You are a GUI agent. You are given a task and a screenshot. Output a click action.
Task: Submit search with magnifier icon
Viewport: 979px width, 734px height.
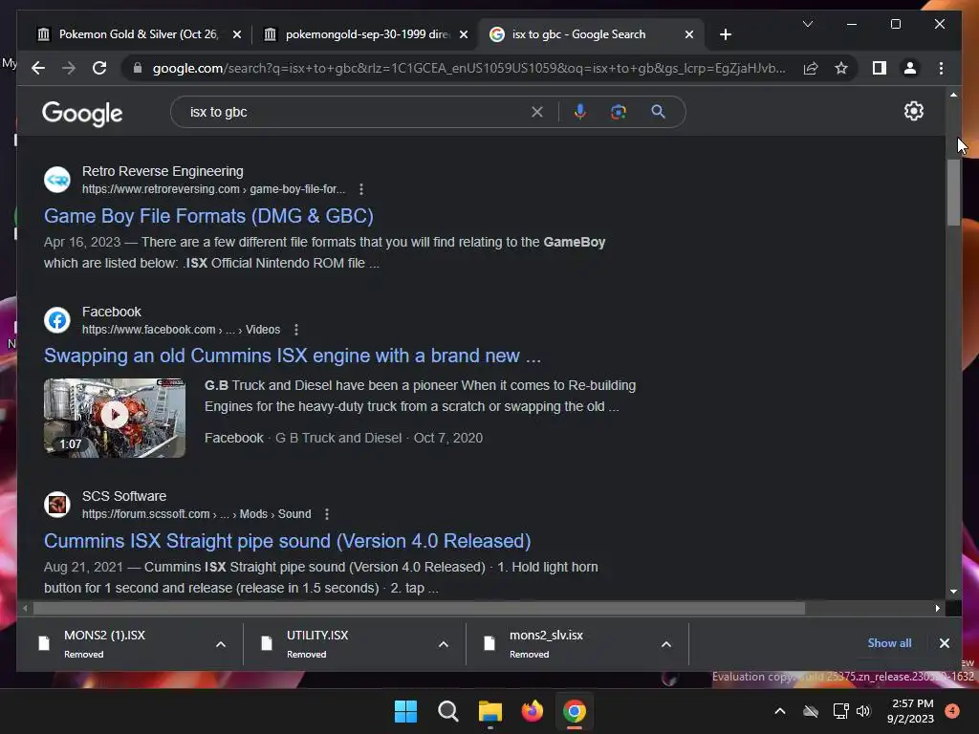point(658,112)
